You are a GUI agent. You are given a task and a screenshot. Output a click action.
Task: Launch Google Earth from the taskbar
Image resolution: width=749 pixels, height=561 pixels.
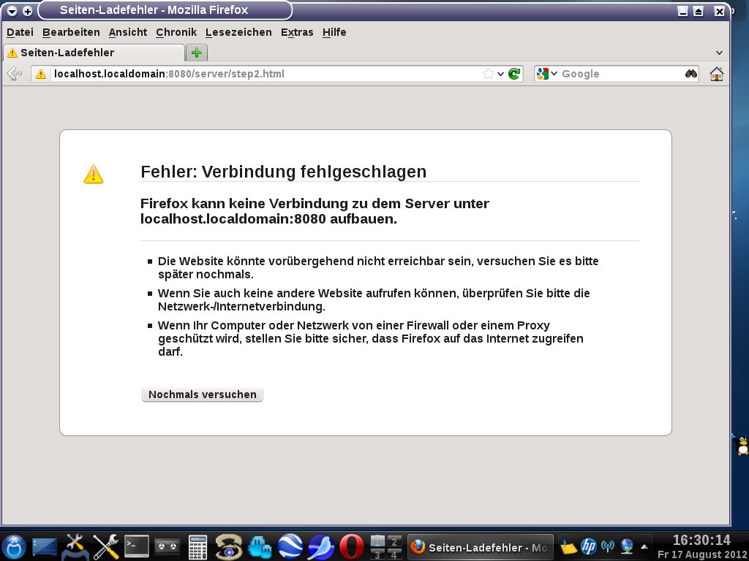coord(290,547)
